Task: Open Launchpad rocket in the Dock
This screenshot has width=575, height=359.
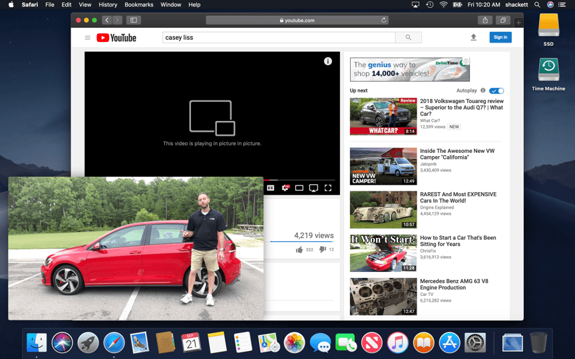Action: pos(88,343)
